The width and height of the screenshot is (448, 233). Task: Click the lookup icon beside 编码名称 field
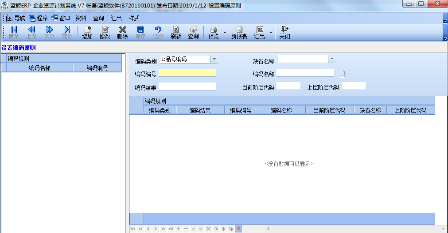pos(342,73)
